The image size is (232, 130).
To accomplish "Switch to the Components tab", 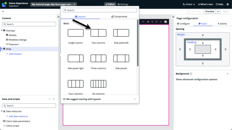I will 119,17.
